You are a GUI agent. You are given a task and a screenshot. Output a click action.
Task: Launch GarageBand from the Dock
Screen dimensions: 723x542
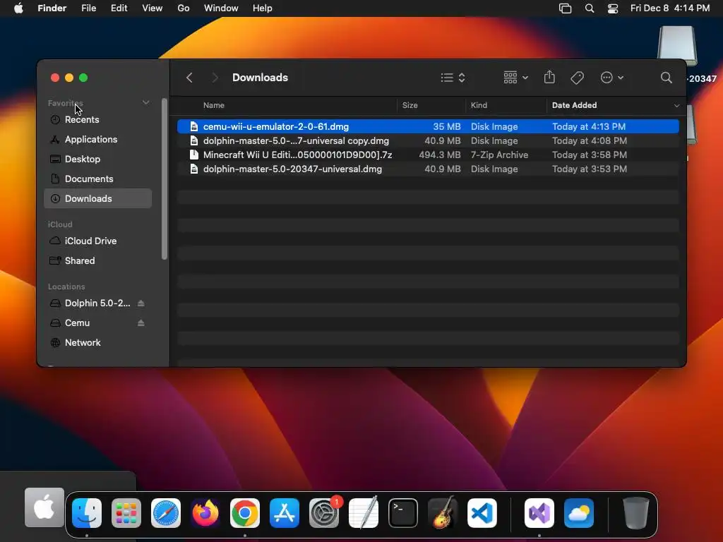coord(443,512)
